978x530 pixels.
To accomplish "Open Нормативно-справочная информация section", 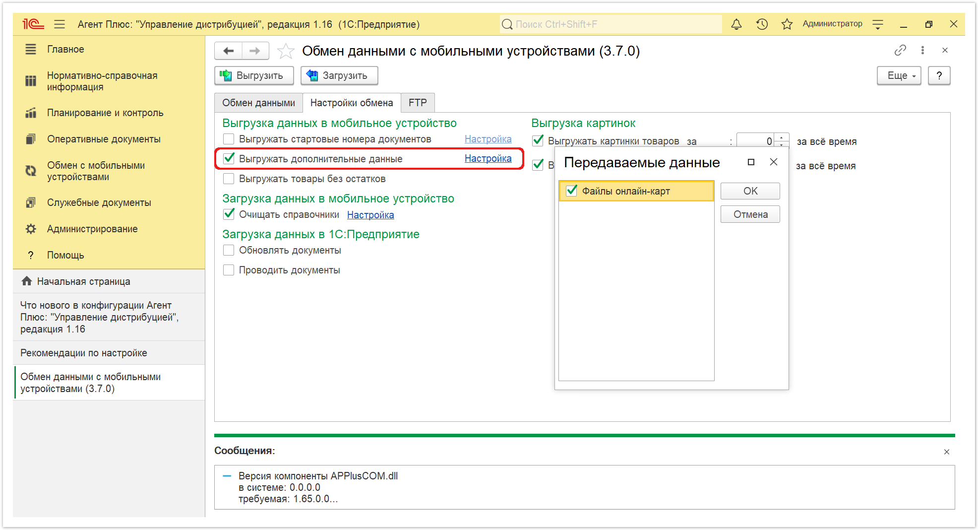I will 109,81.
